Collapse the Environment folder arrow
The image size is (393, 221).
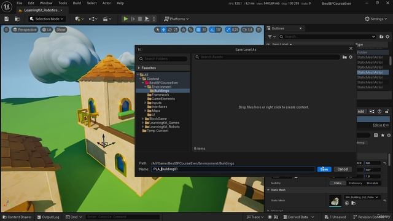[145, 87]
